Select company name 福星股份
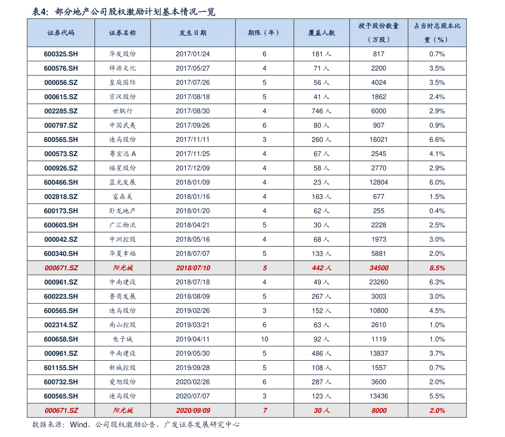The image size is (505, 437). click(x=123, y=168)
